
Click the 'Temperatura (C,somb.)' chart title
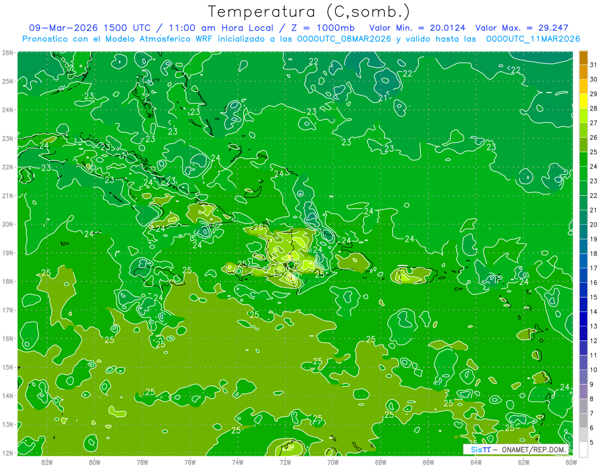(309, 12)
